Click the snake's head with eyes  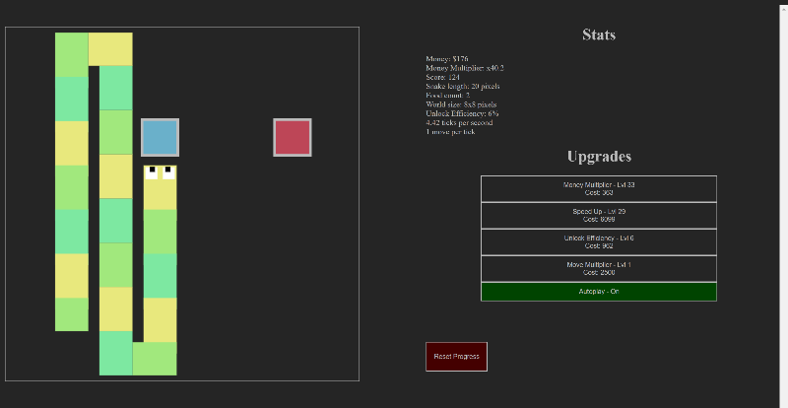(x=160, y=179)
